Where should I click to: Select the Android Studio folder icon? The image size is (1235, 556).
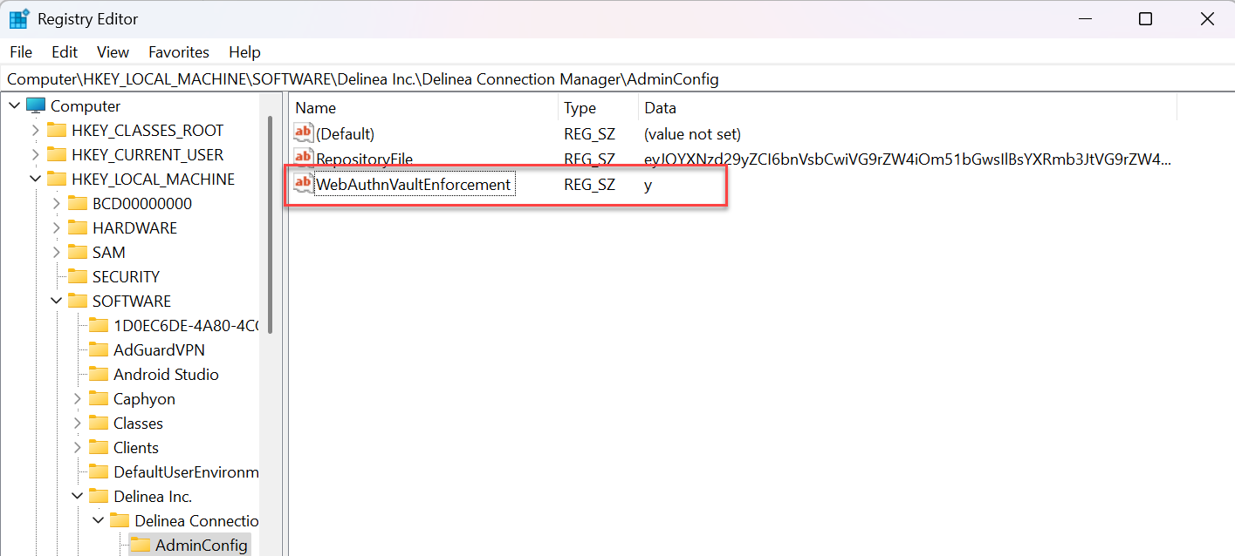pos(99,375)
